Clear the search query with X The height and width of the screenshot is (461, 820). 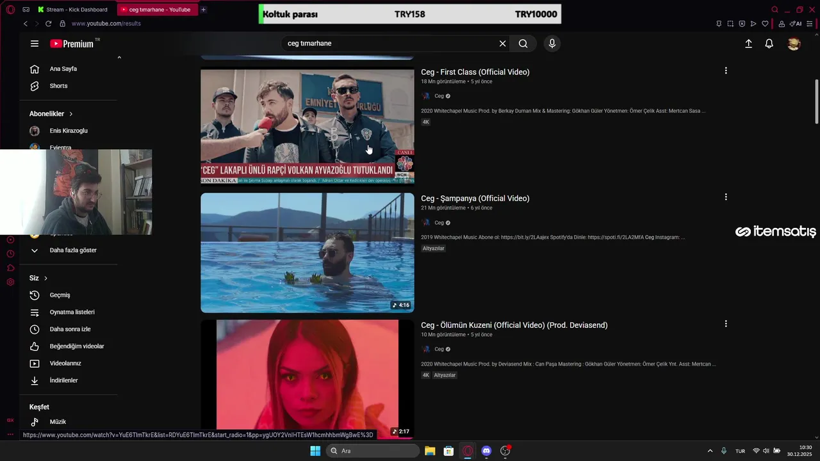coord(503,44)
